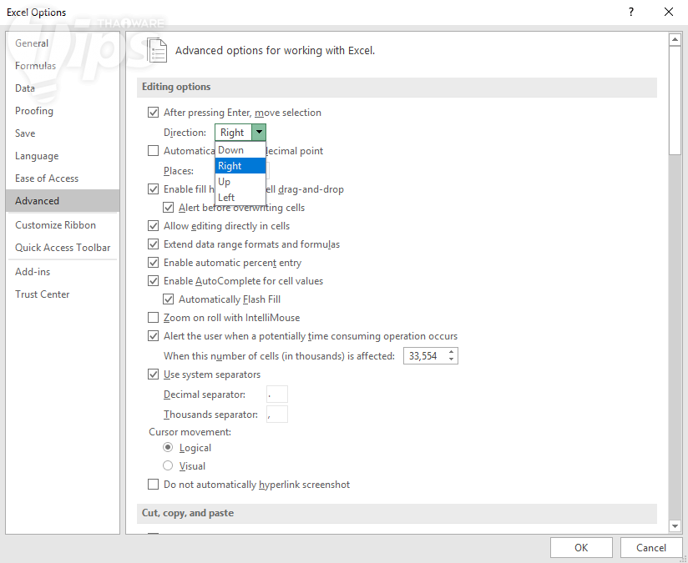
Task: Click the vertical scrollbar thumb
Action: (675, 100)
